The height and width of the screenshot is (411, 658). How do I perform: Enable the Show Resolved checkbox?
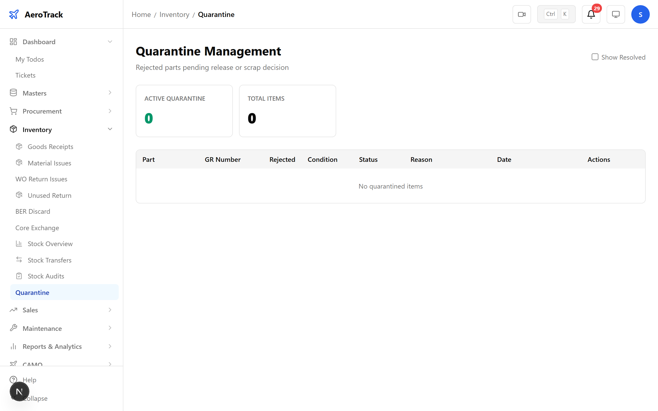(595, 57)
